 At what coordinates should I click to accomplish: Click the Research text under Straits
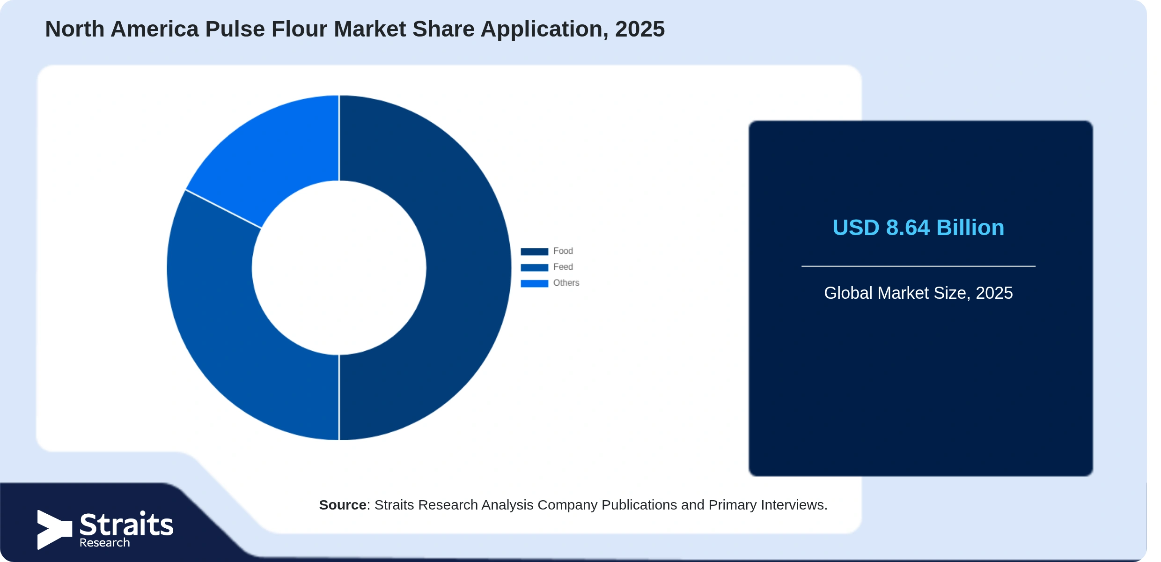point(104,543)
